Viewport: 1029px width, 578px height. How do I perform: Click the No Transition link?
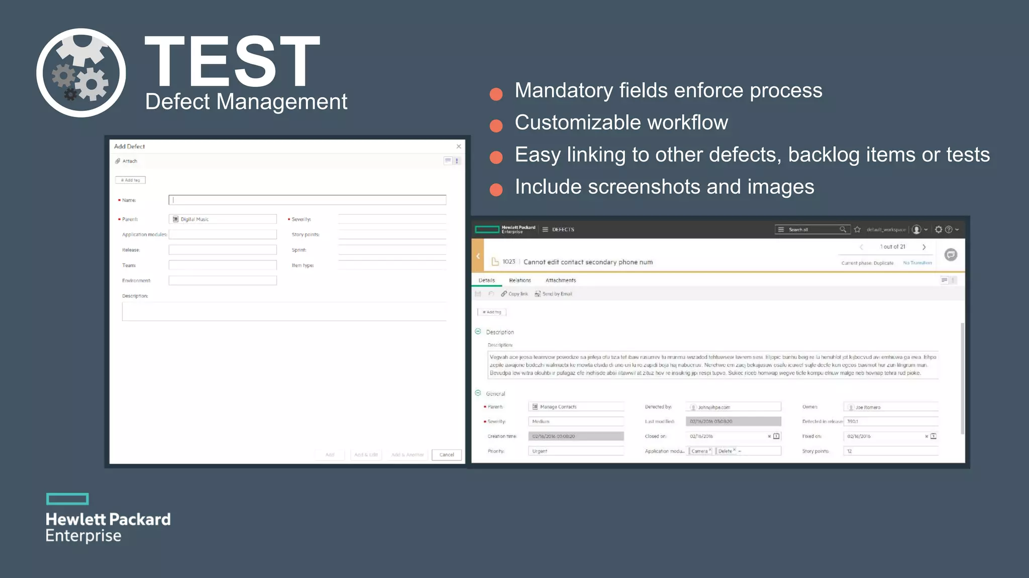tap(917, 263)
